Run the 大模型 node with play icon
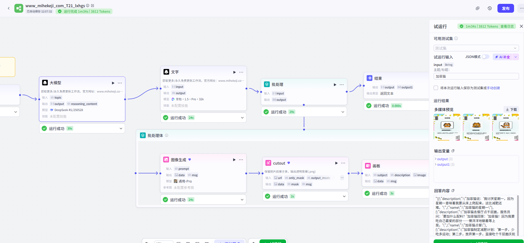 click(x=113, y=83)
